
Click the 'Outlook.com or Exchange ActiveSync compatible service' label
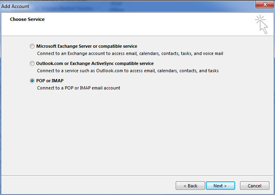pyautogui.click(x=95, y=63)
